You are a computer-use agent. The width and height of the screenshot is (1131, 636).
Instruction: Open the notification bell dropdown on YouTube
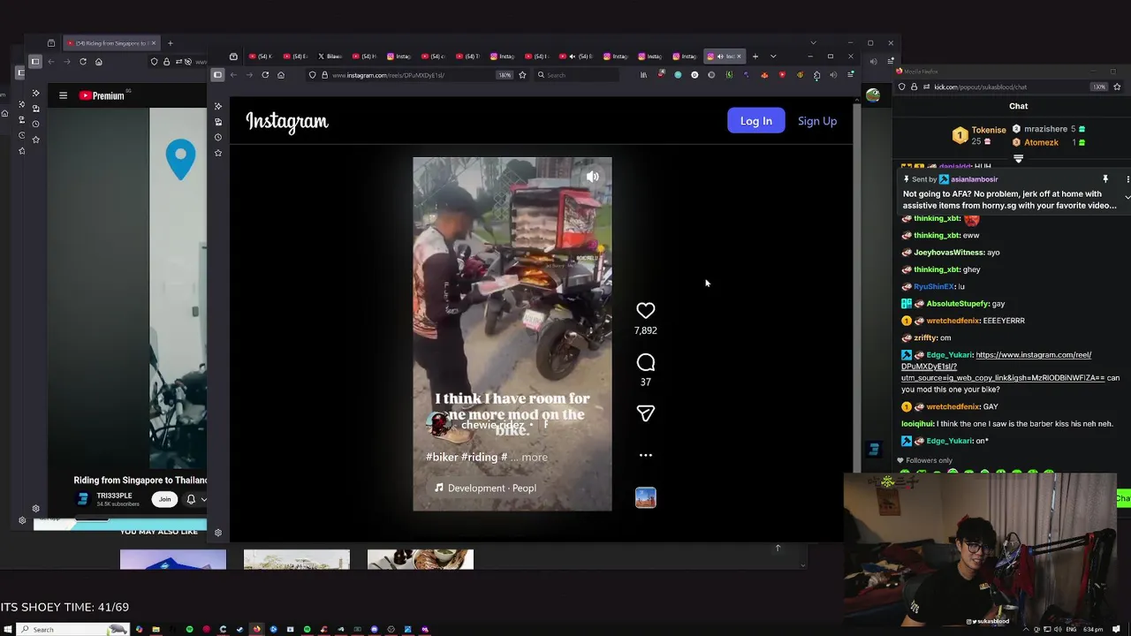[196, 499]
